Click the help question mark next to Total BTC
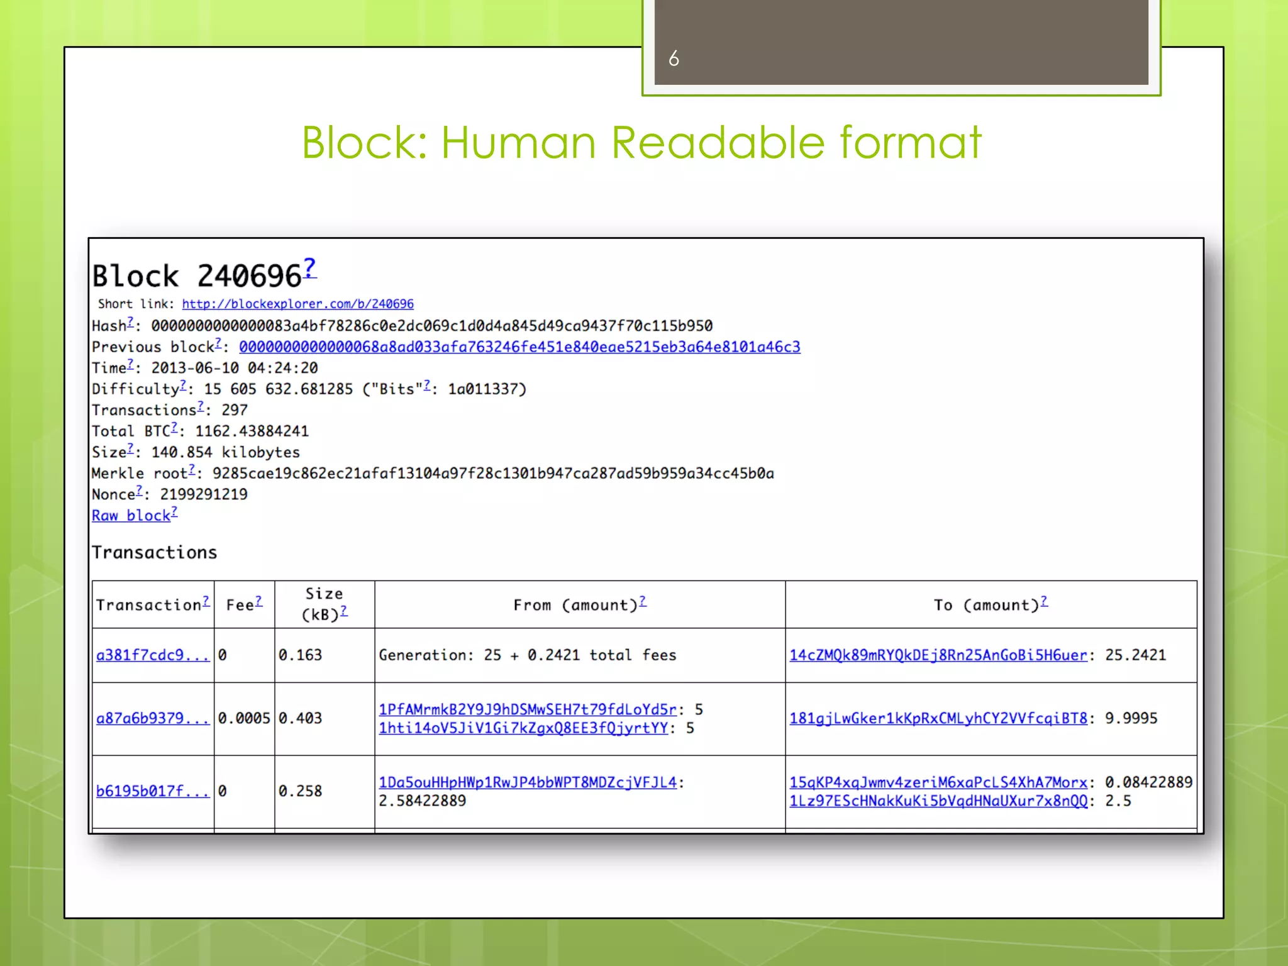 point(174,428)
